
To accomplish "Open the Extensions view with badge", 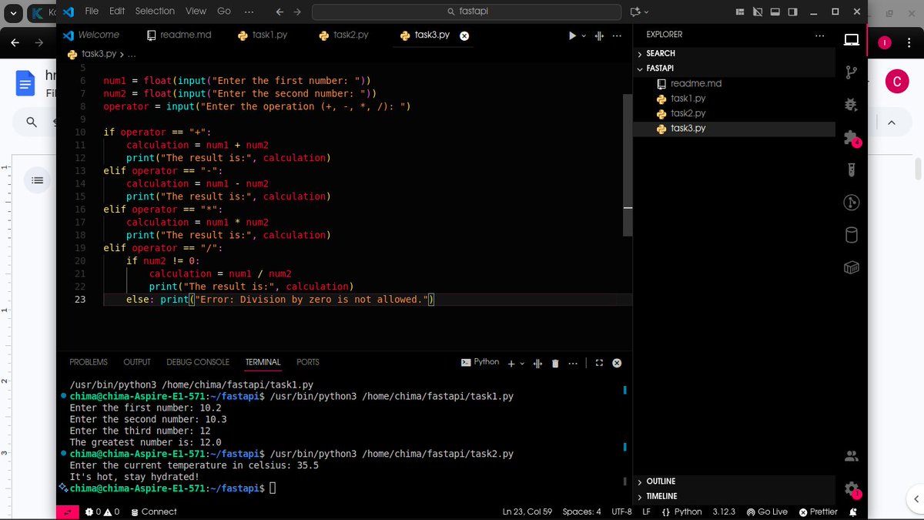I will 851,137.
